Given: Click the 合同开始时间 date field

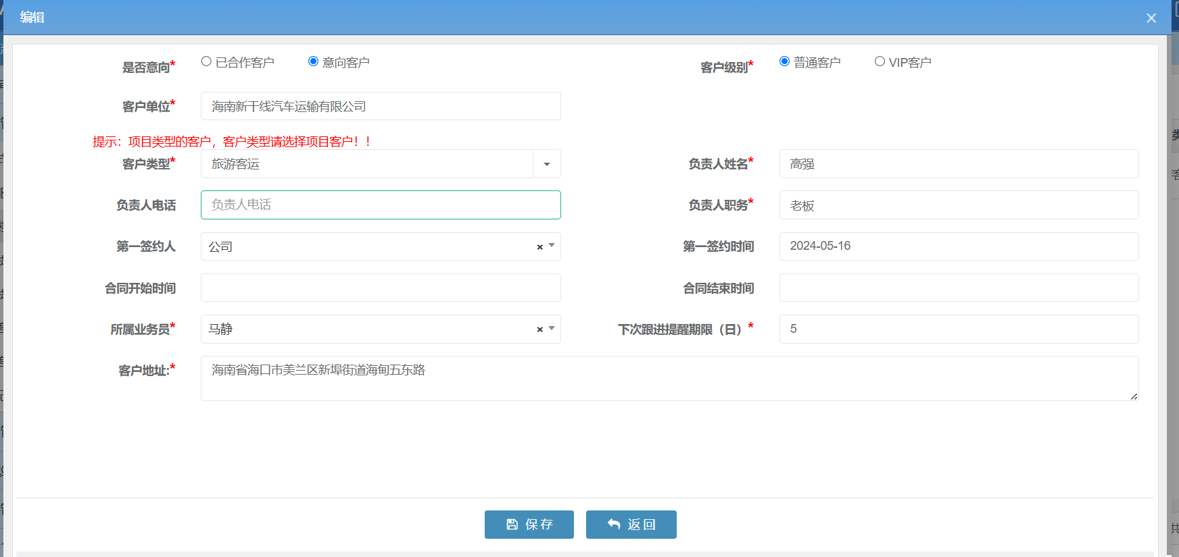Looking at the screenshot, I should (381, 288).
